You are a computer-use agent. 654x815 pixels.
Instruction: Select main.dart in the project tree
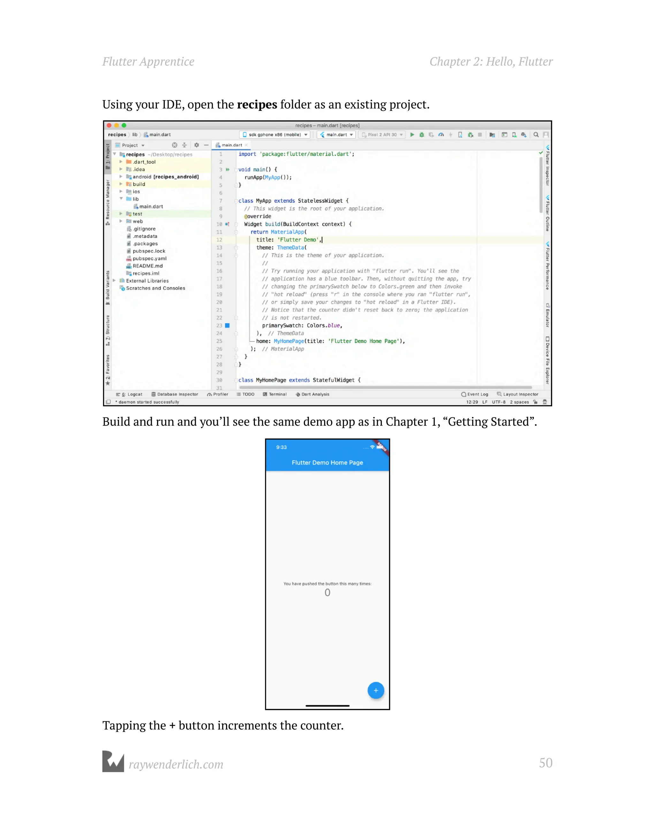(x=148, y=206)
